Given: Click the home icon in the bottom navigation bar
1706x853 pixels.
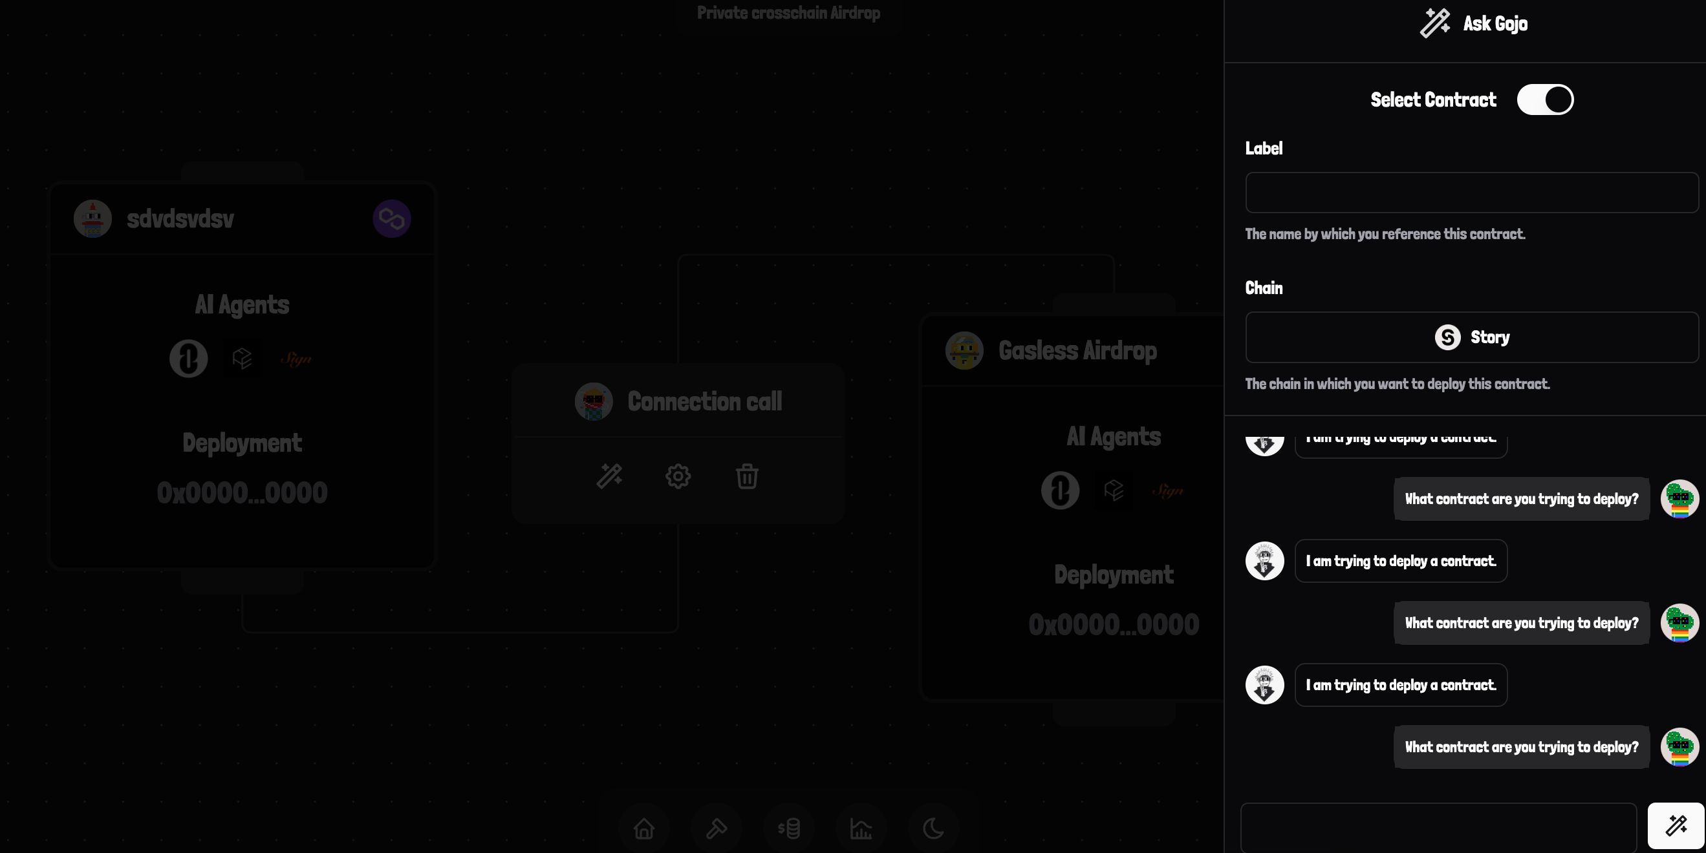Looking at the screenshot, I should click(x=643, y=828).
